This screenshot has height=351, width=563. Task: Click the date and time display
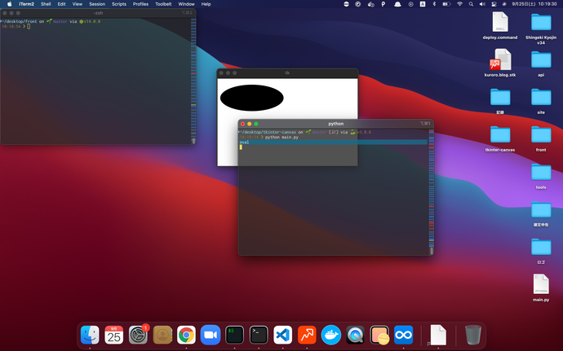tap(534, 4)
